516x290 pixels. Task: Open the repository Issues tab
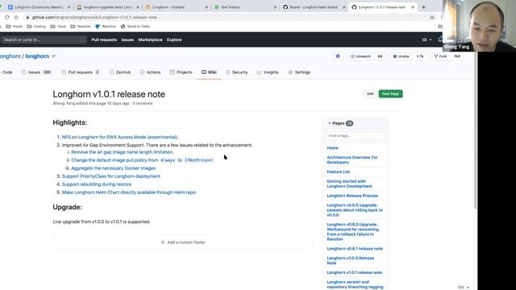pos(36,72)
